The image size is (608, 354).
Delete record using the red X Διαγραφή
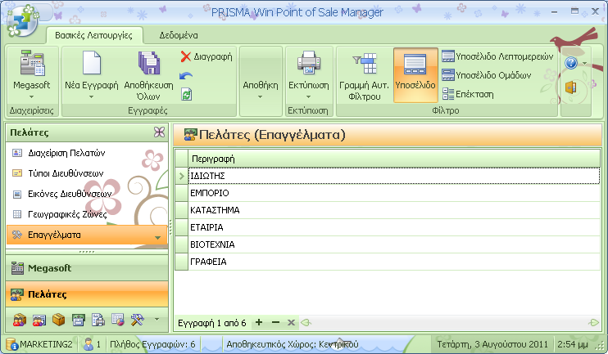pos(206,56)
